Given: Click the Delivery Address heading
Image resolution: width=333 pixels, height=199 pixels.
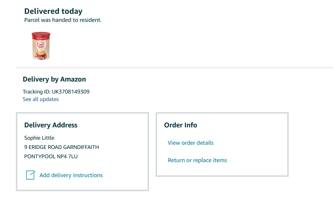Looking at the screenshot, I should [x=51, y=125].
